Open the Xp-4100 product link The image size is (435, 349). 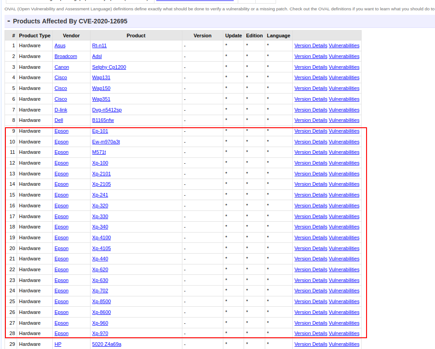(101, 238)
